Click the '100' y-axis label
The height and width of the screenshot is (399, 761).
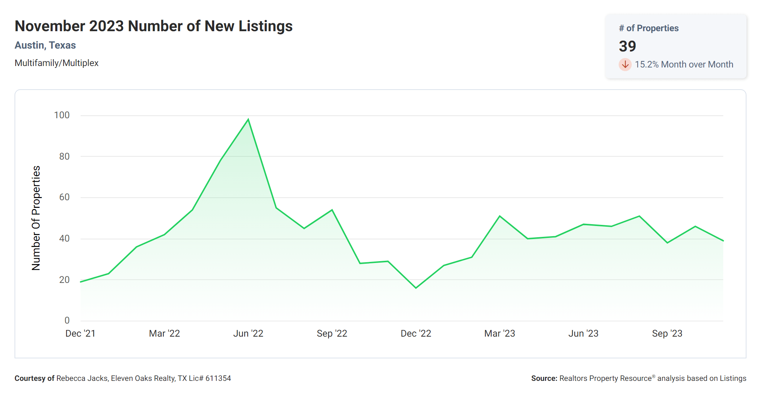coord(62,115)
